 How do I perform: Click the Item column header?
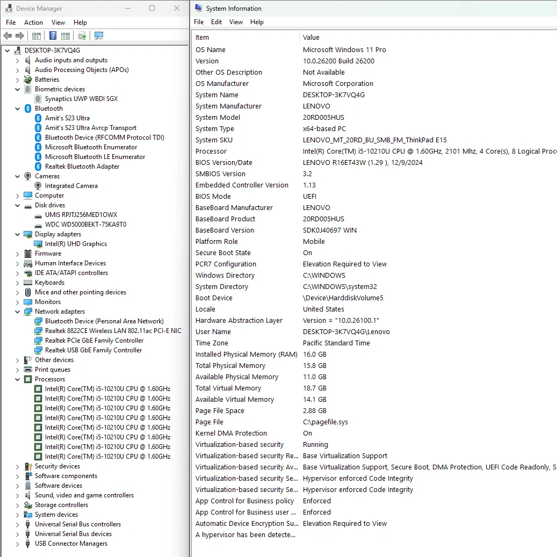pos(202,38)
